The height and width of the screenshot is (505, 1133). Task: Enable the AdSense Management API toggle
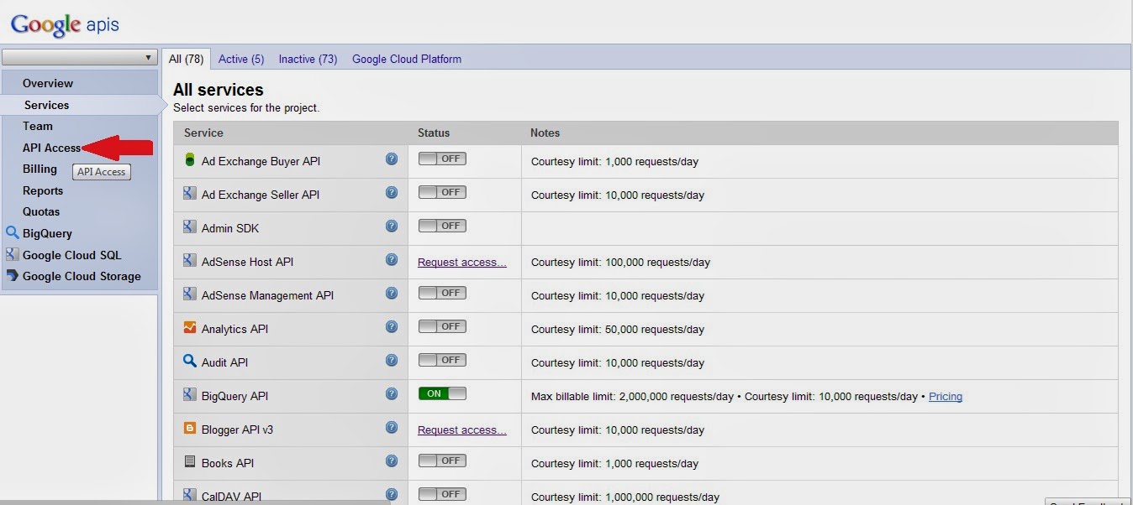coord(442,293)
